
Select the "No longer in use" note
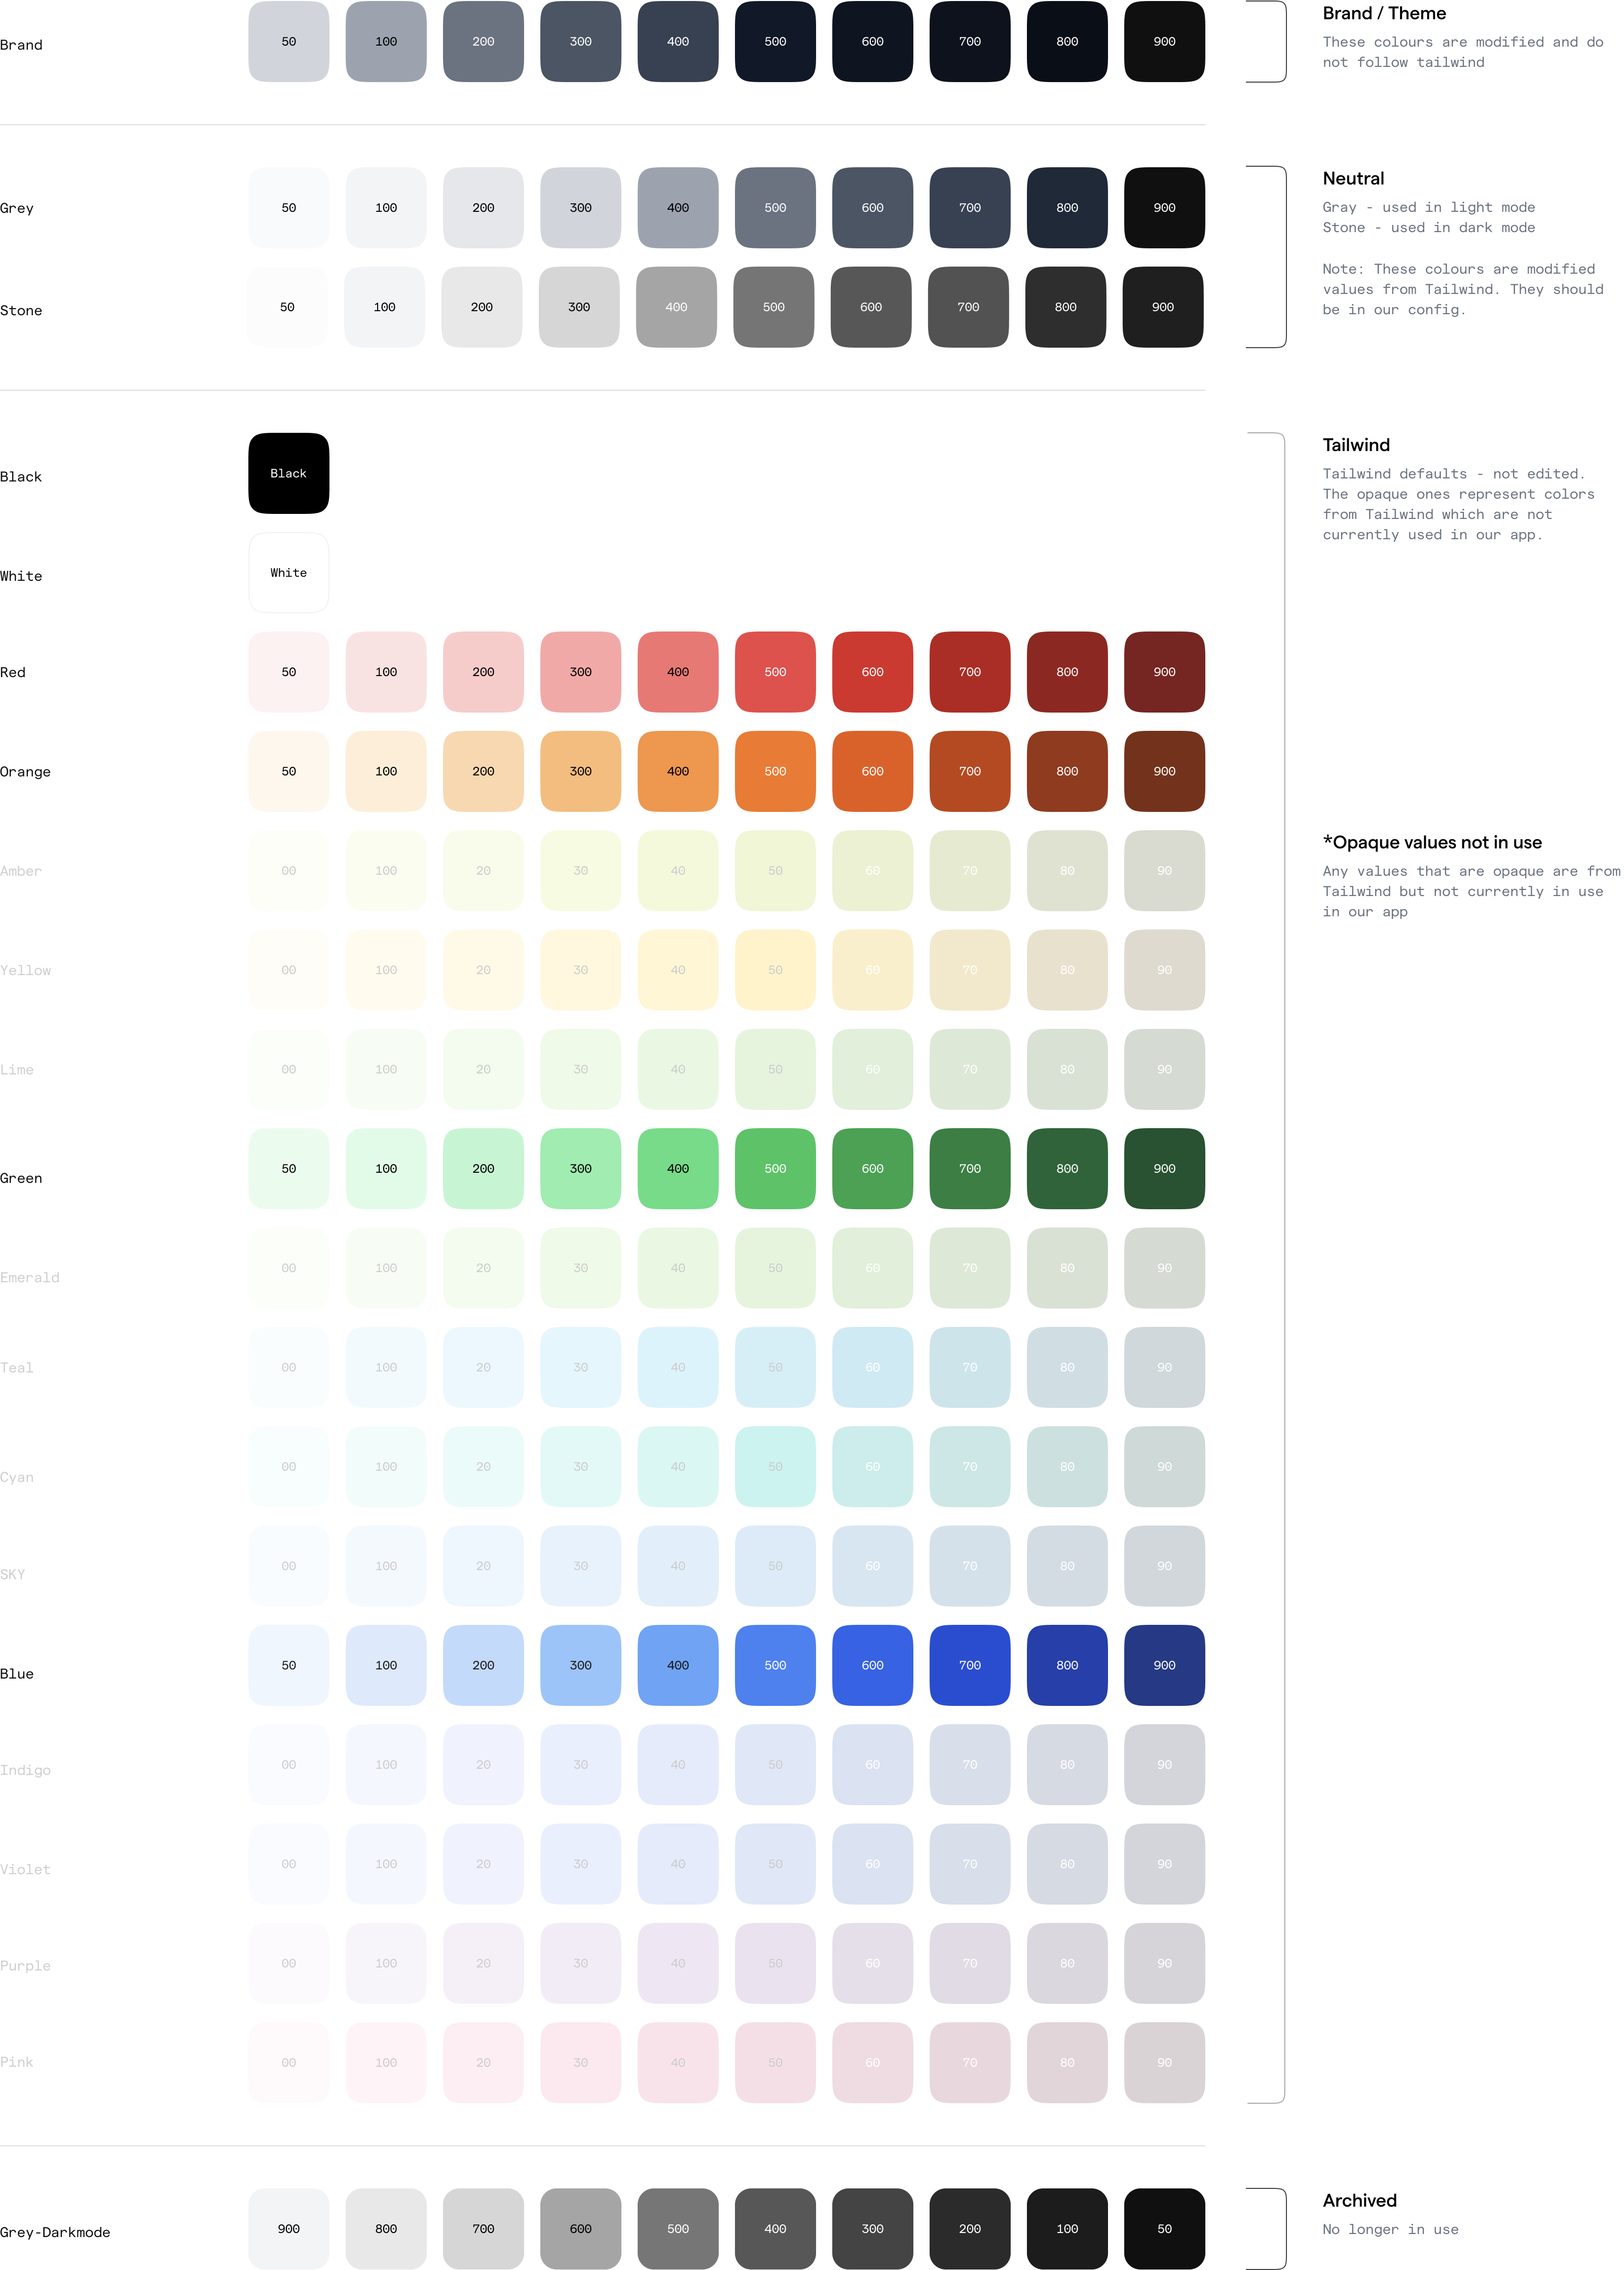tap(1390, 2230)
